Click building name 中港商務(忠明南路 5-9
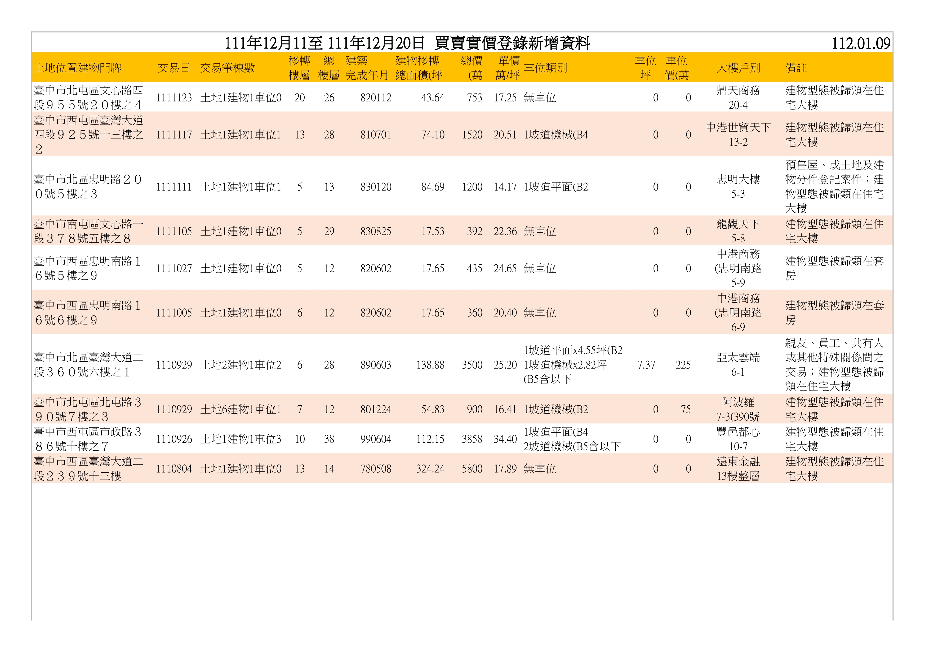 738,268
